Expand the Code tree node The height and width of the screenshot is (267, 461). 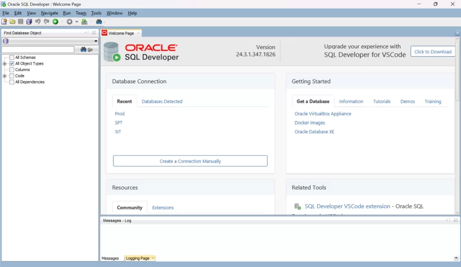[x=5, y=76]
